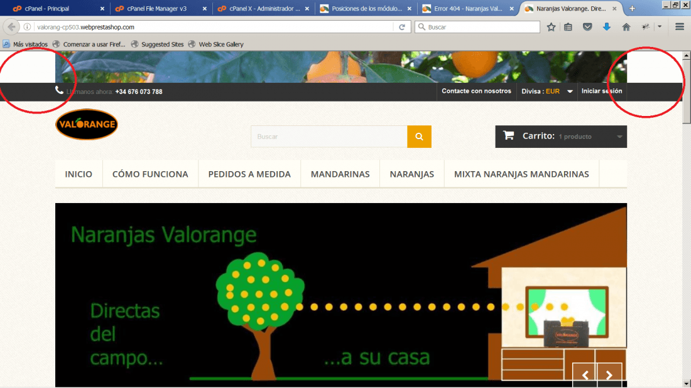Screen dimensions: 691x388
Task: Go to the browser home page icon
Action: pos(626,27)
